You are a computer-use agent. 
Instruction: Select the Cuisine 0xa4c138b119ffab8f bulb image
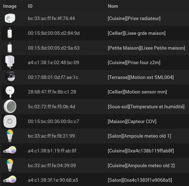click(10, 150)
